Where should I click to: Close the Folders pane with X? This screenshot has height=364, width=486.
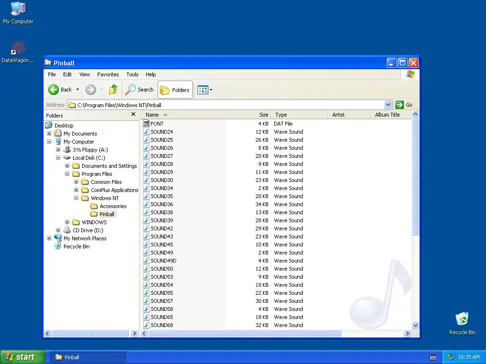pos(133,114)
